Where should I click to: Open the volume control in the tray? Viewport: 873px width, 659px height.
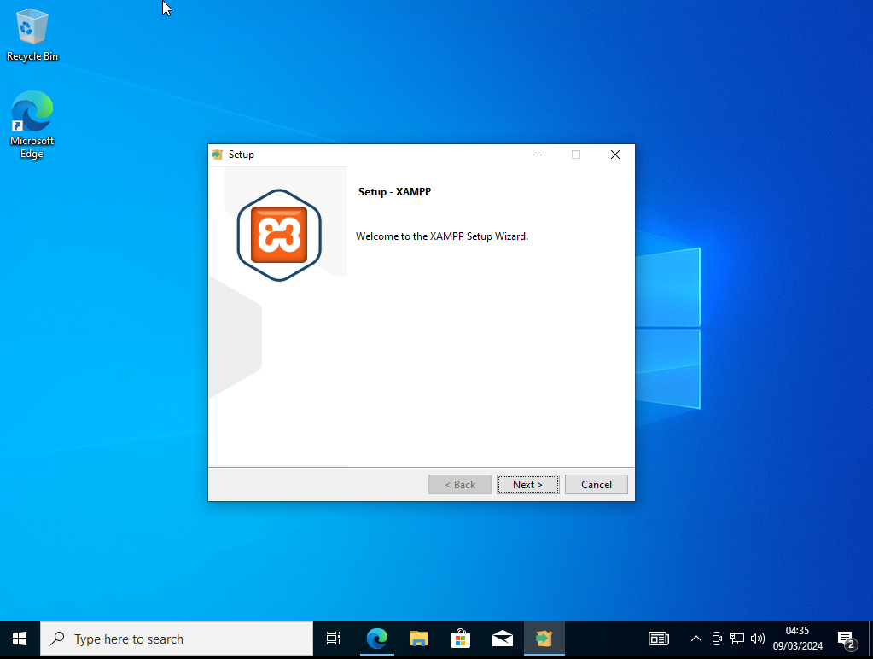pos(757,639)
